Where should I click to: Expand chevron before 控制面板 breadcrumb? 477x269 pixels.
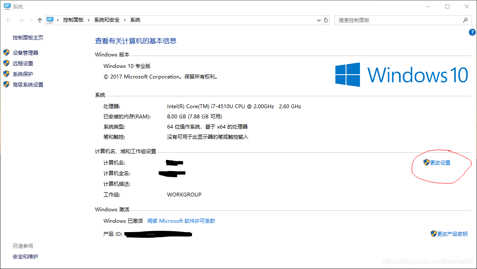(58, 20)
